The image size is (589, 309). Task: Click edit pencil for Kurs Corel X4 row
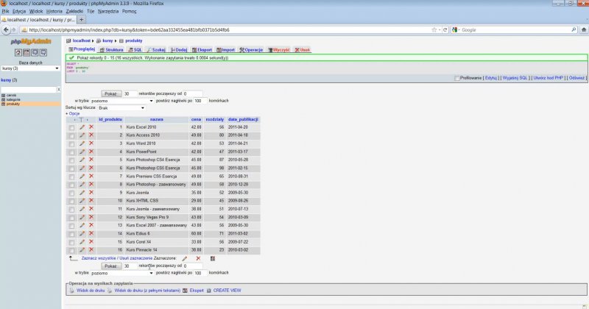(82, 241)
